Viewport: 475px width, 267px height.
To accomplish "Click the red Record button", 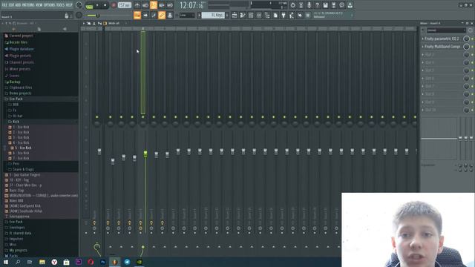I will click(114, 5).
